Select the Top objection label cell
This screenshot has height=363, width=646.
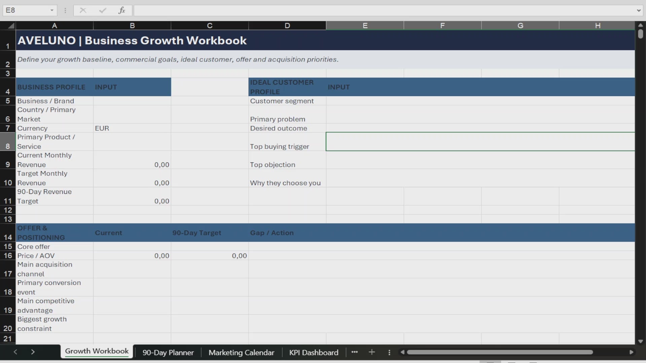[x=287, y=160]
